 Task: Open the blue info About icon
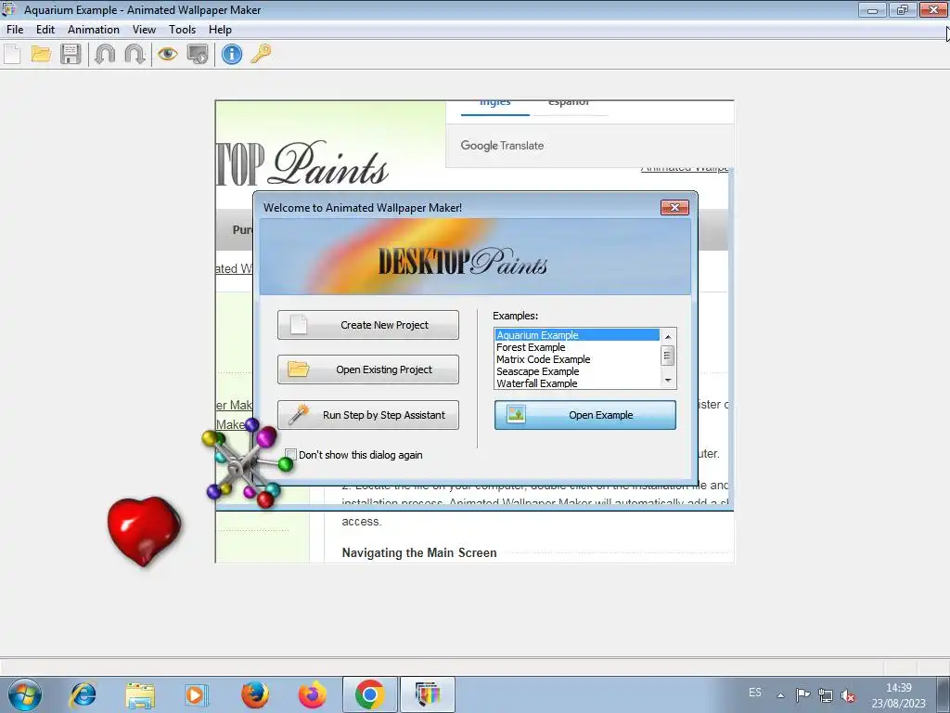[231, 55]
